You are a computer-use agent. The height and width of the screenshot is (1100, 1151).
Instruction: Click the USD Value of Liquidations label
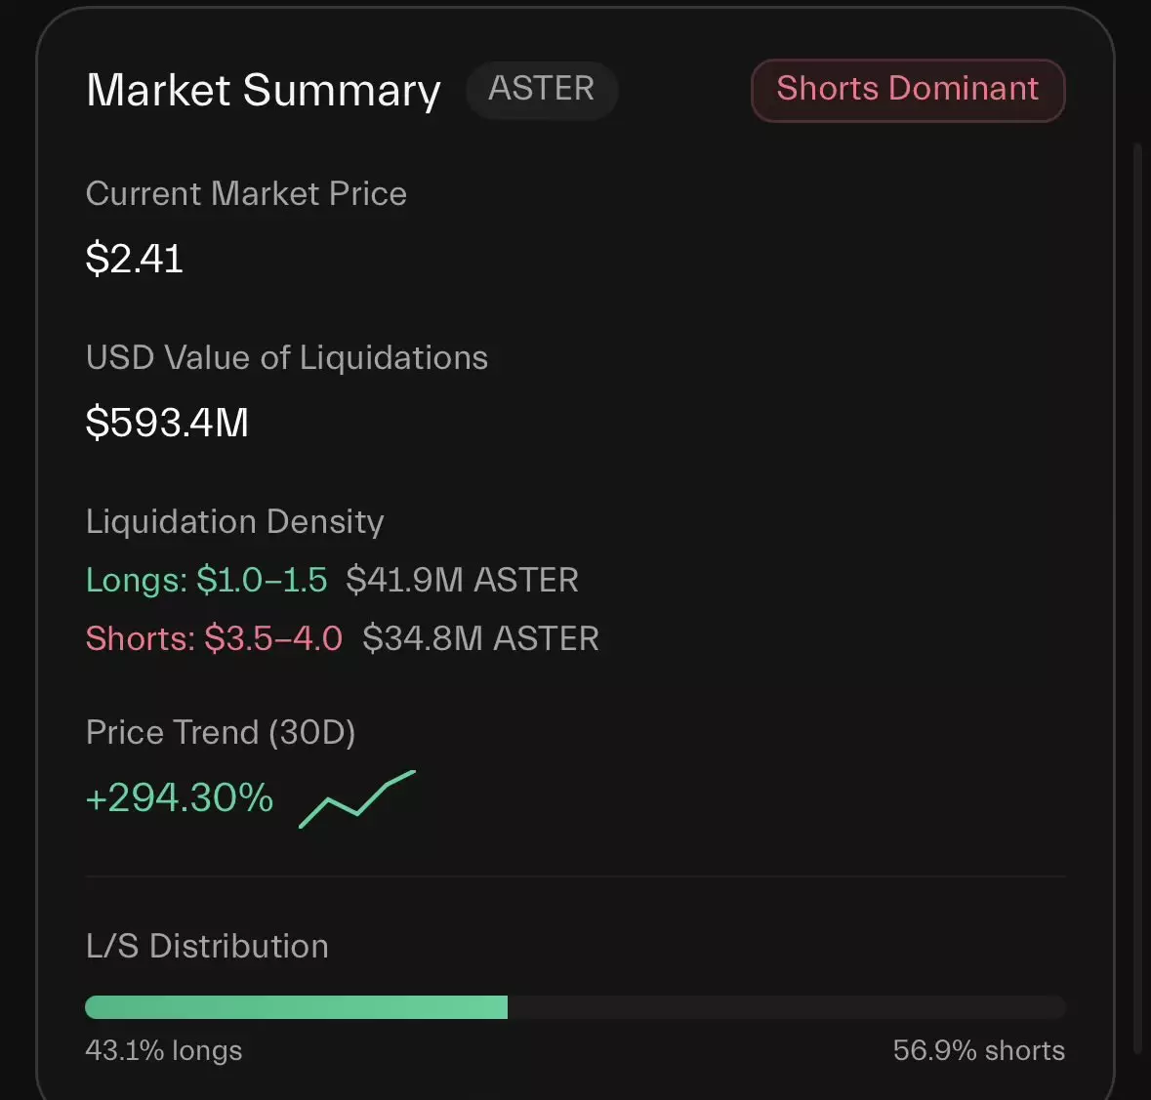[287, 357]
